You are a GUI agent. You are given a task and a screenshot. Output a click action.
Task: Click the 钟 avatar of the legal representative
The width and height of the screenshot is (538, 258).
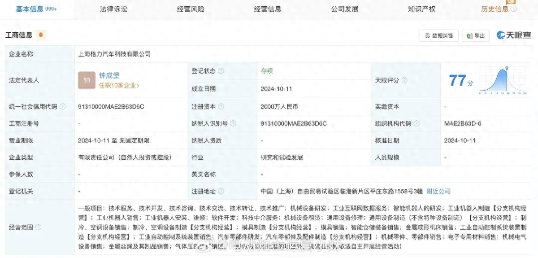[87, 80]
